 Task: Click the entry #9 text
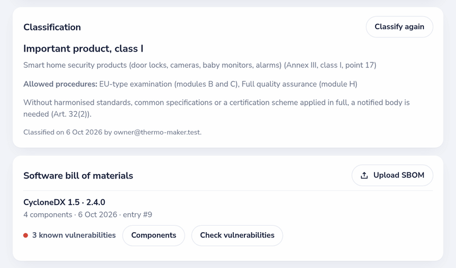click(x=137, y=214)
